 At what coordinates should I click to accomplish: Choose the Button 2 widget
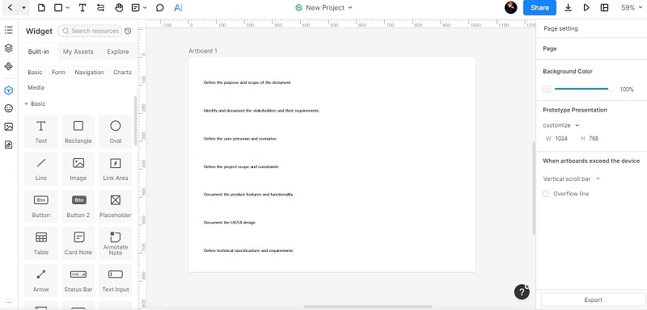tap(78, 206)
